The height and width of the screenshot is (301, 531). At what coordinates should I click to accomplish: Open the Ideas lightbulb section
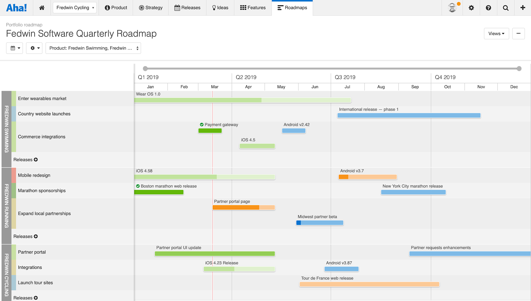(x=220, y=8)
